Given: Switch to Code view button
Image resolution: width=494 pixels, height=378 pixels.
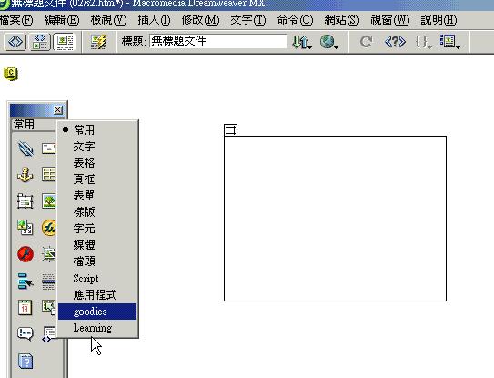Looking at the screenshot, I should tap(15, 42).
